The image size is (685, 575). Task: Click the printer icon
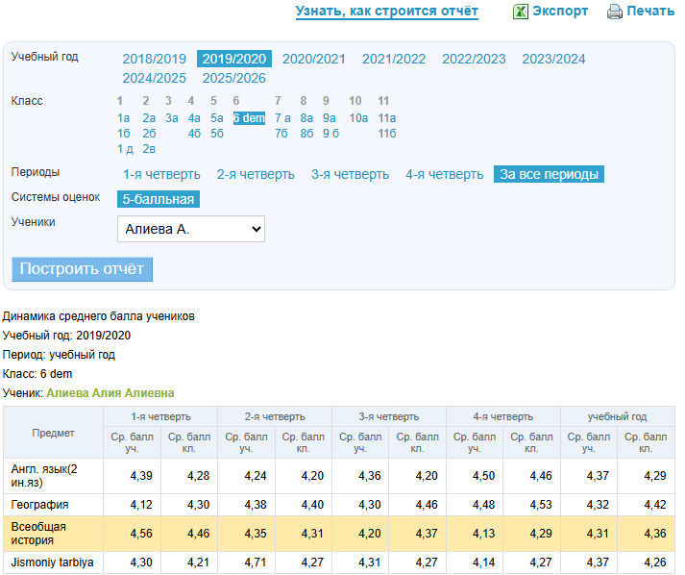coord(615,12)
